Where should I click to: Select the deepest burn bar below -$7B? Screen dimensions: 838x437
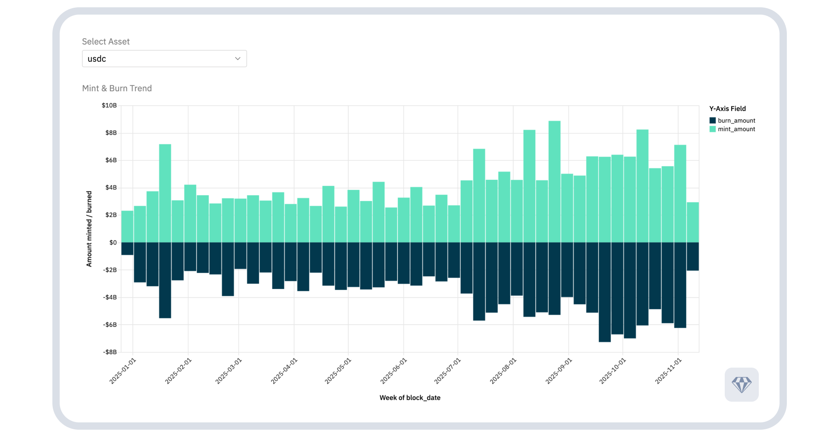click(605, 292)
